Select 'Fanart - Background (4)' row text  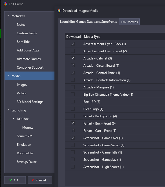click(x=100, y=116)
